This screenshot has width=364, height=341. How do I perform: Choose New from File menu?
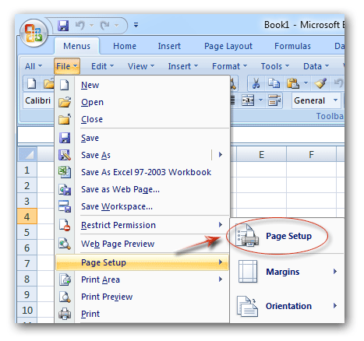[142, 85]
